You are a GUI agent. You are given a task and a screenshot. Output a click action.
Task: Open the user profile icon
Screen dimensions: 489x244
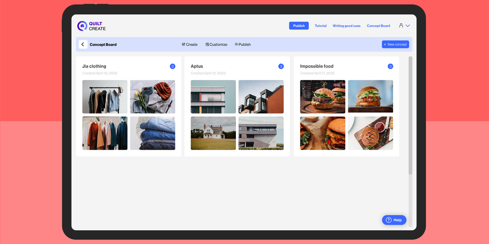coord(401,26)
